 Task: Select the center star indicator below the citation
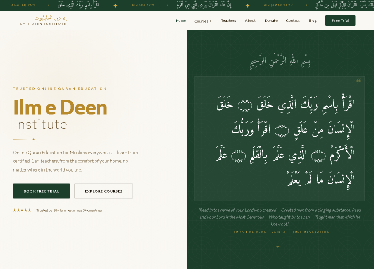[278, 247]
